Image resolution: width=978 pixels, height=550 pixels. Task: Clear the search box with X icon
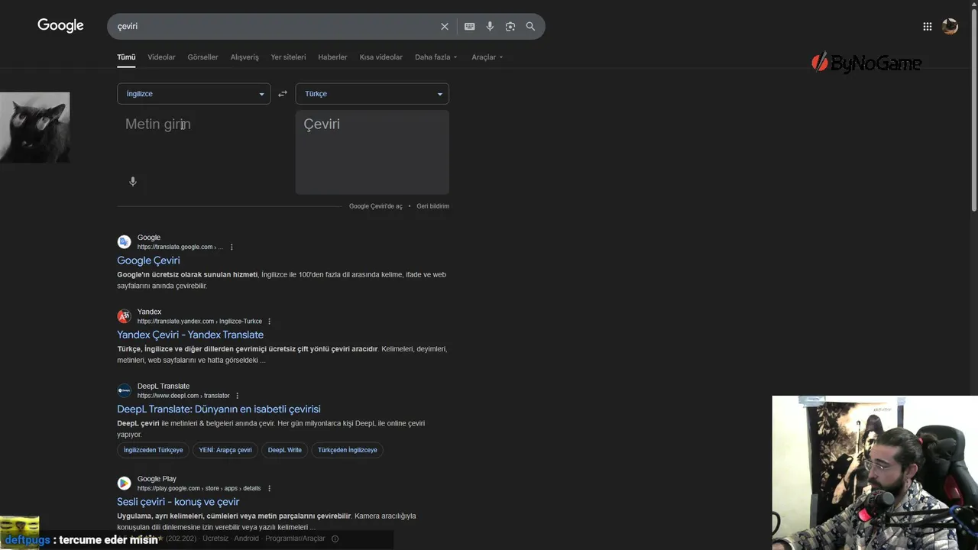tap(445, 27)
